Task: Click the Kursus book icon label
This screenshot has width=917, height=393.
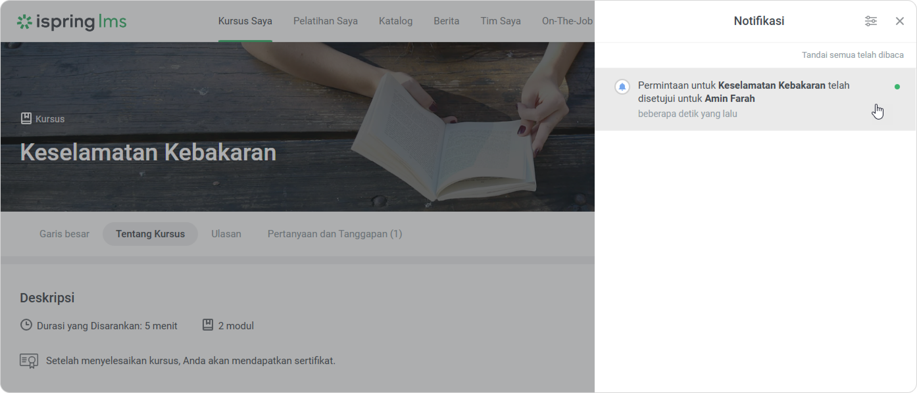Action: point(26,118)
